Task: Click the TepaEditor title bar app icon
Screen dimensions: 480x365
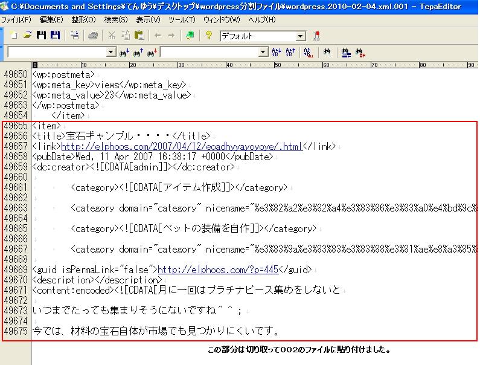Action: click(4, 6)
